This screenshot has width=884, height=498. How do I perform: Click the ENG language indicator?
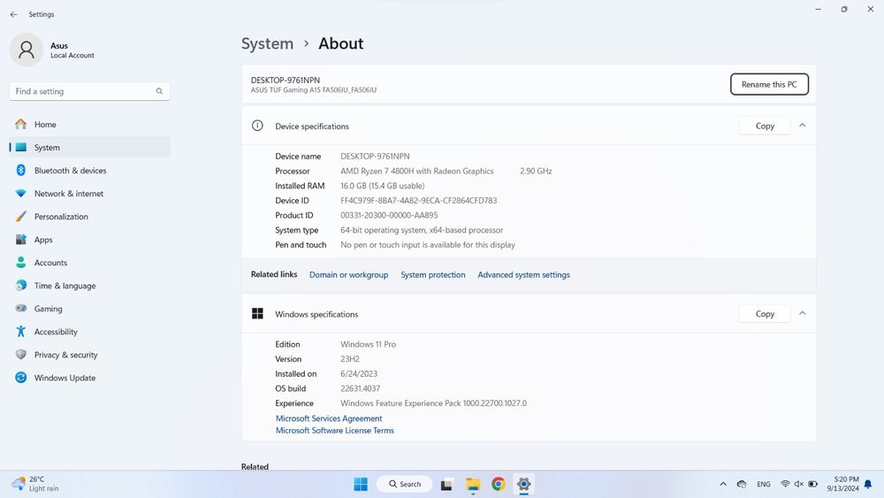point(764,484)
